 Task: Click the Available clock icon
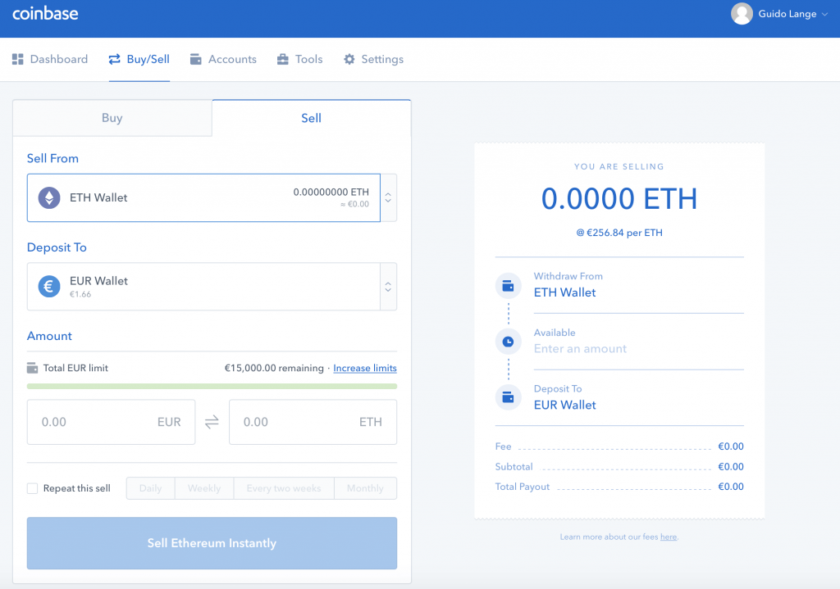pos(509,342)
